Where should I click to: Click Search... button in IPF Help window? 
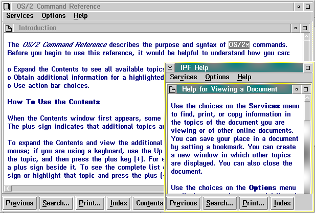tap(219, 203)
